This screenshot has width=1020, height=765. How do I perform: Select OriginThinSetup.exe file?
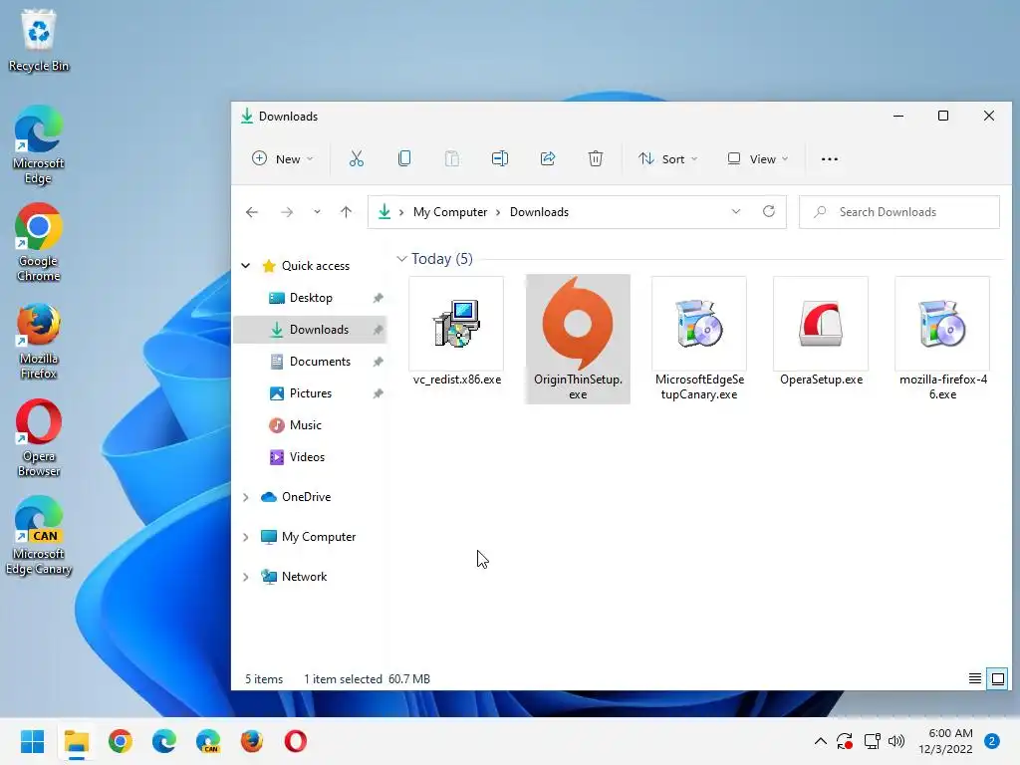(578, 339)
